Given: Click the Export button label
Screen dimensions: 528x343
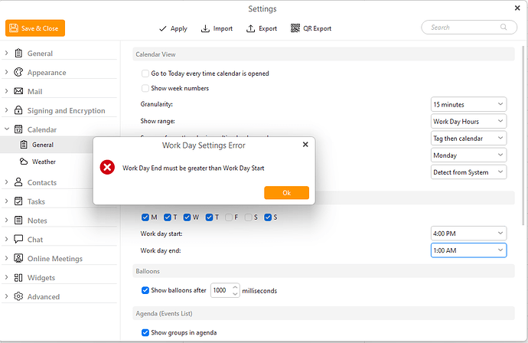Looking at the screenshot, I should (268, 28).
